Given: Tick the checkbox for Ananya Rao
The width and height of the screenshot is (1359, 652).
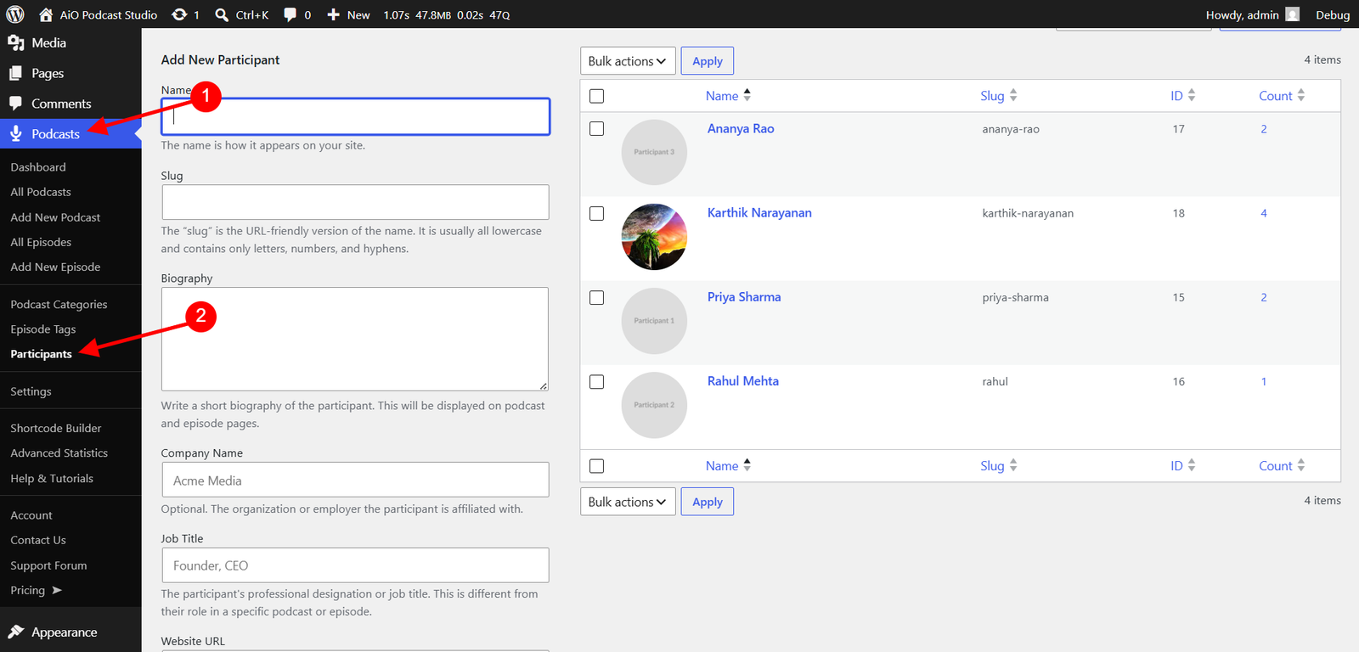Looking at the screenshot, I should point(597,129).
